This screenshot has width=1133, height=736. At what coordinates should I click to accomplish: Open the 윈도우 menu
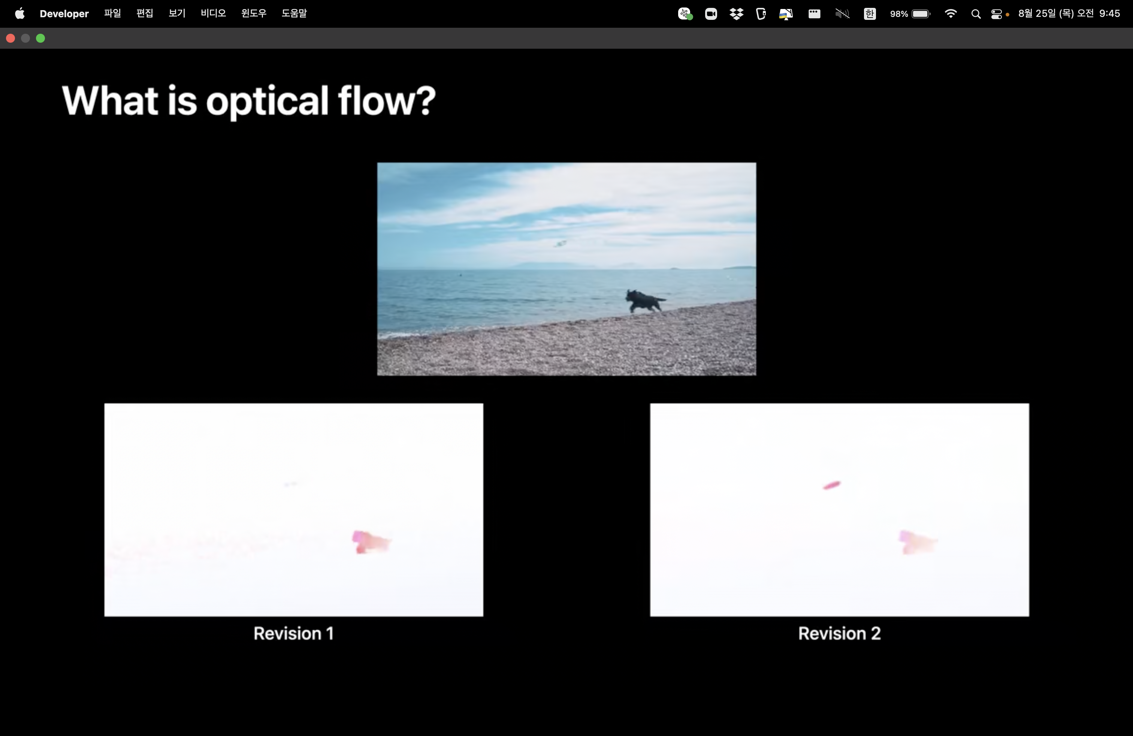coord(253,13)
